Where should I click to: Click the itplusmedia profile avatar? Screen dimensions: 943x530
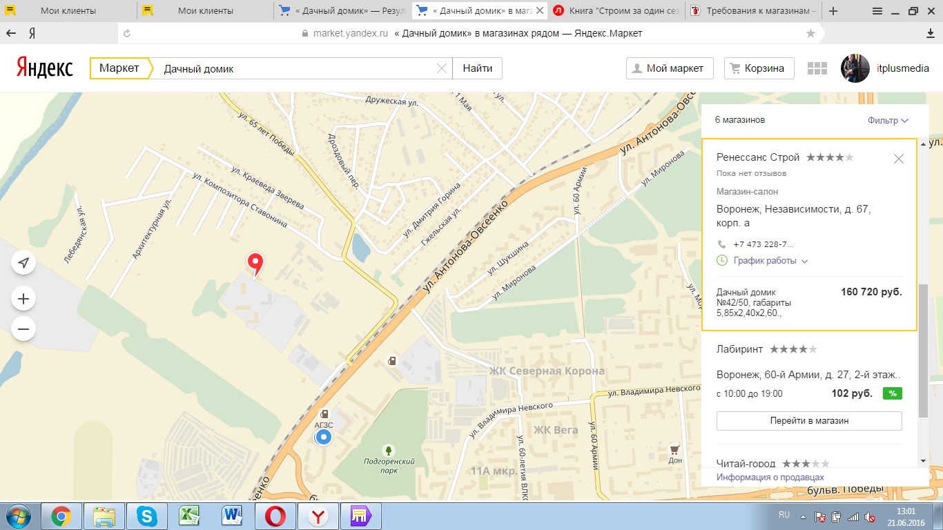point(855,68)
